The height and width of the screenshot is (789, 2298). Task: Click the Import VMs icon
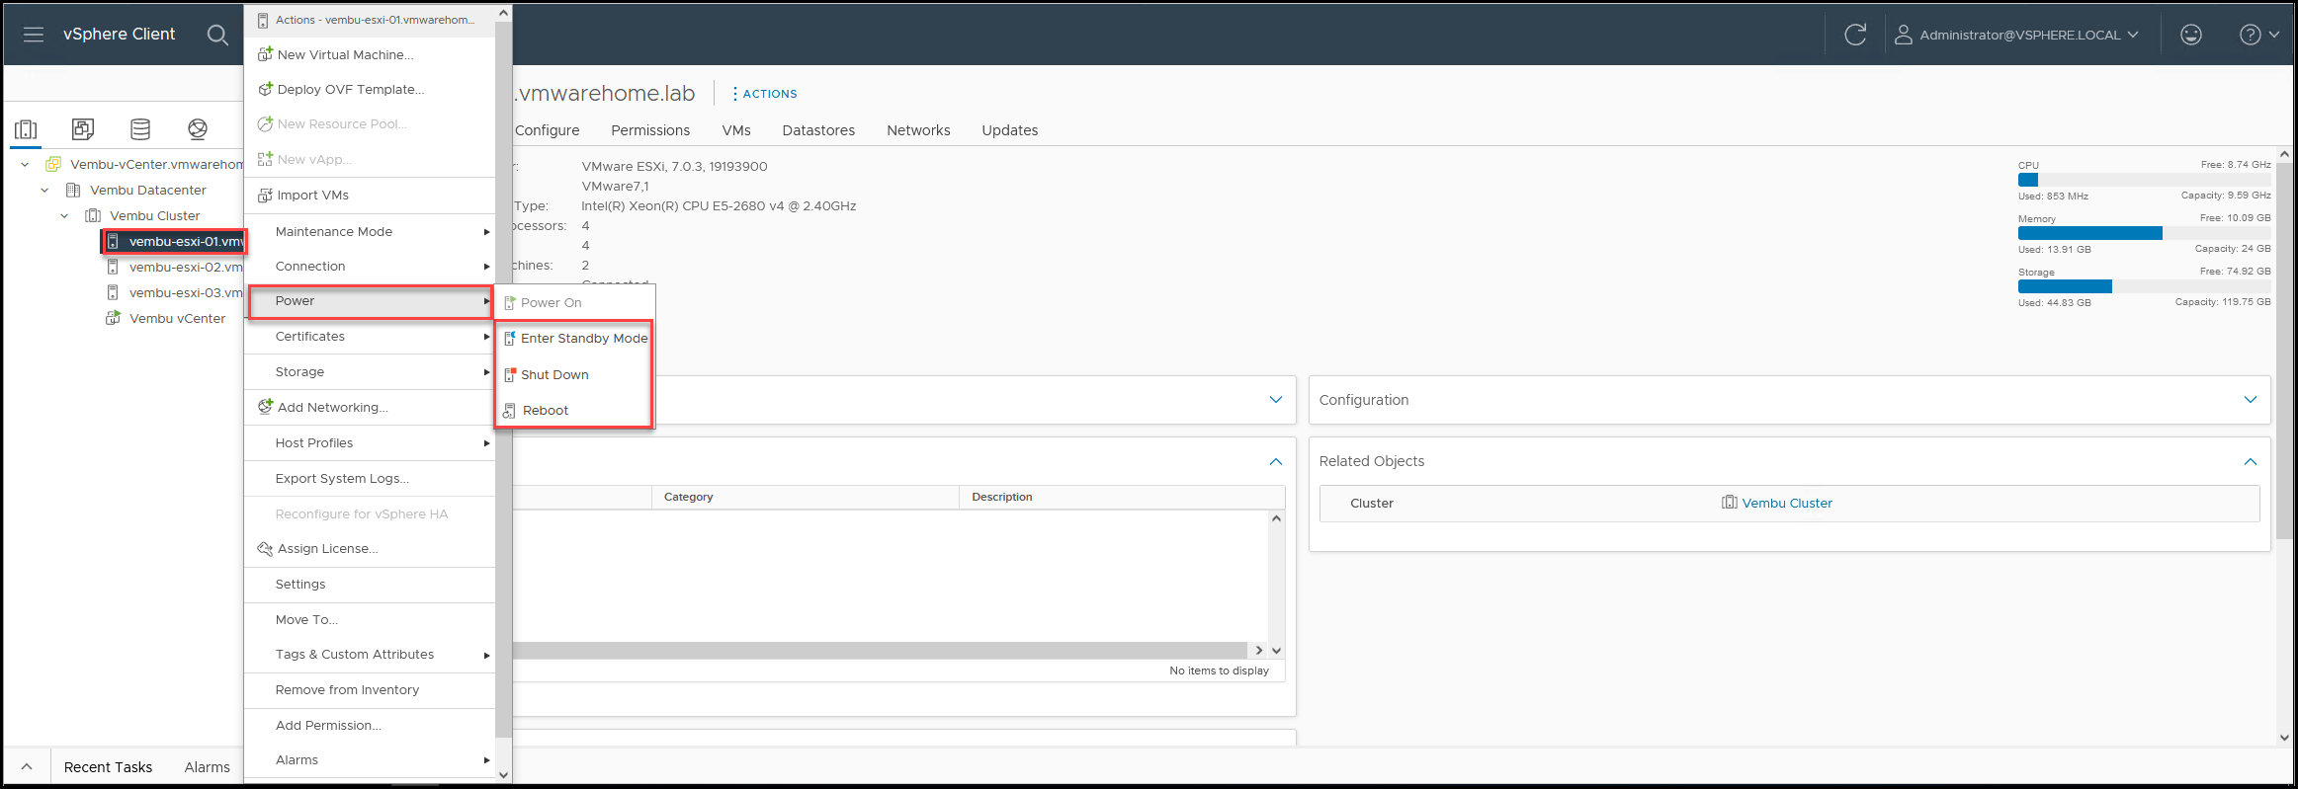coord(265,195)
